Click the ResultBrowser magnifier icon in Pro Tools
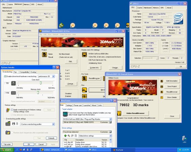191x152 pixels. (84, 78)
